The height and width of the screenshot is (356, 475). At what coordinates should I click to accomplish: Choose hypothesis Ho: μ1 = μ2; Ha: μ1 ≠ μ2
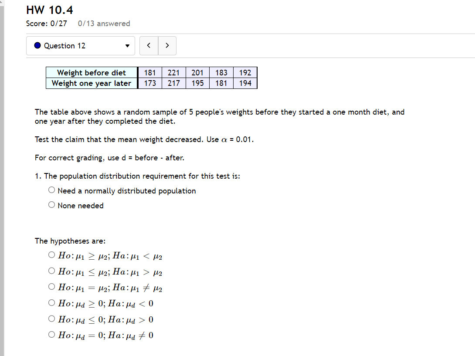(x=51, y=287)
